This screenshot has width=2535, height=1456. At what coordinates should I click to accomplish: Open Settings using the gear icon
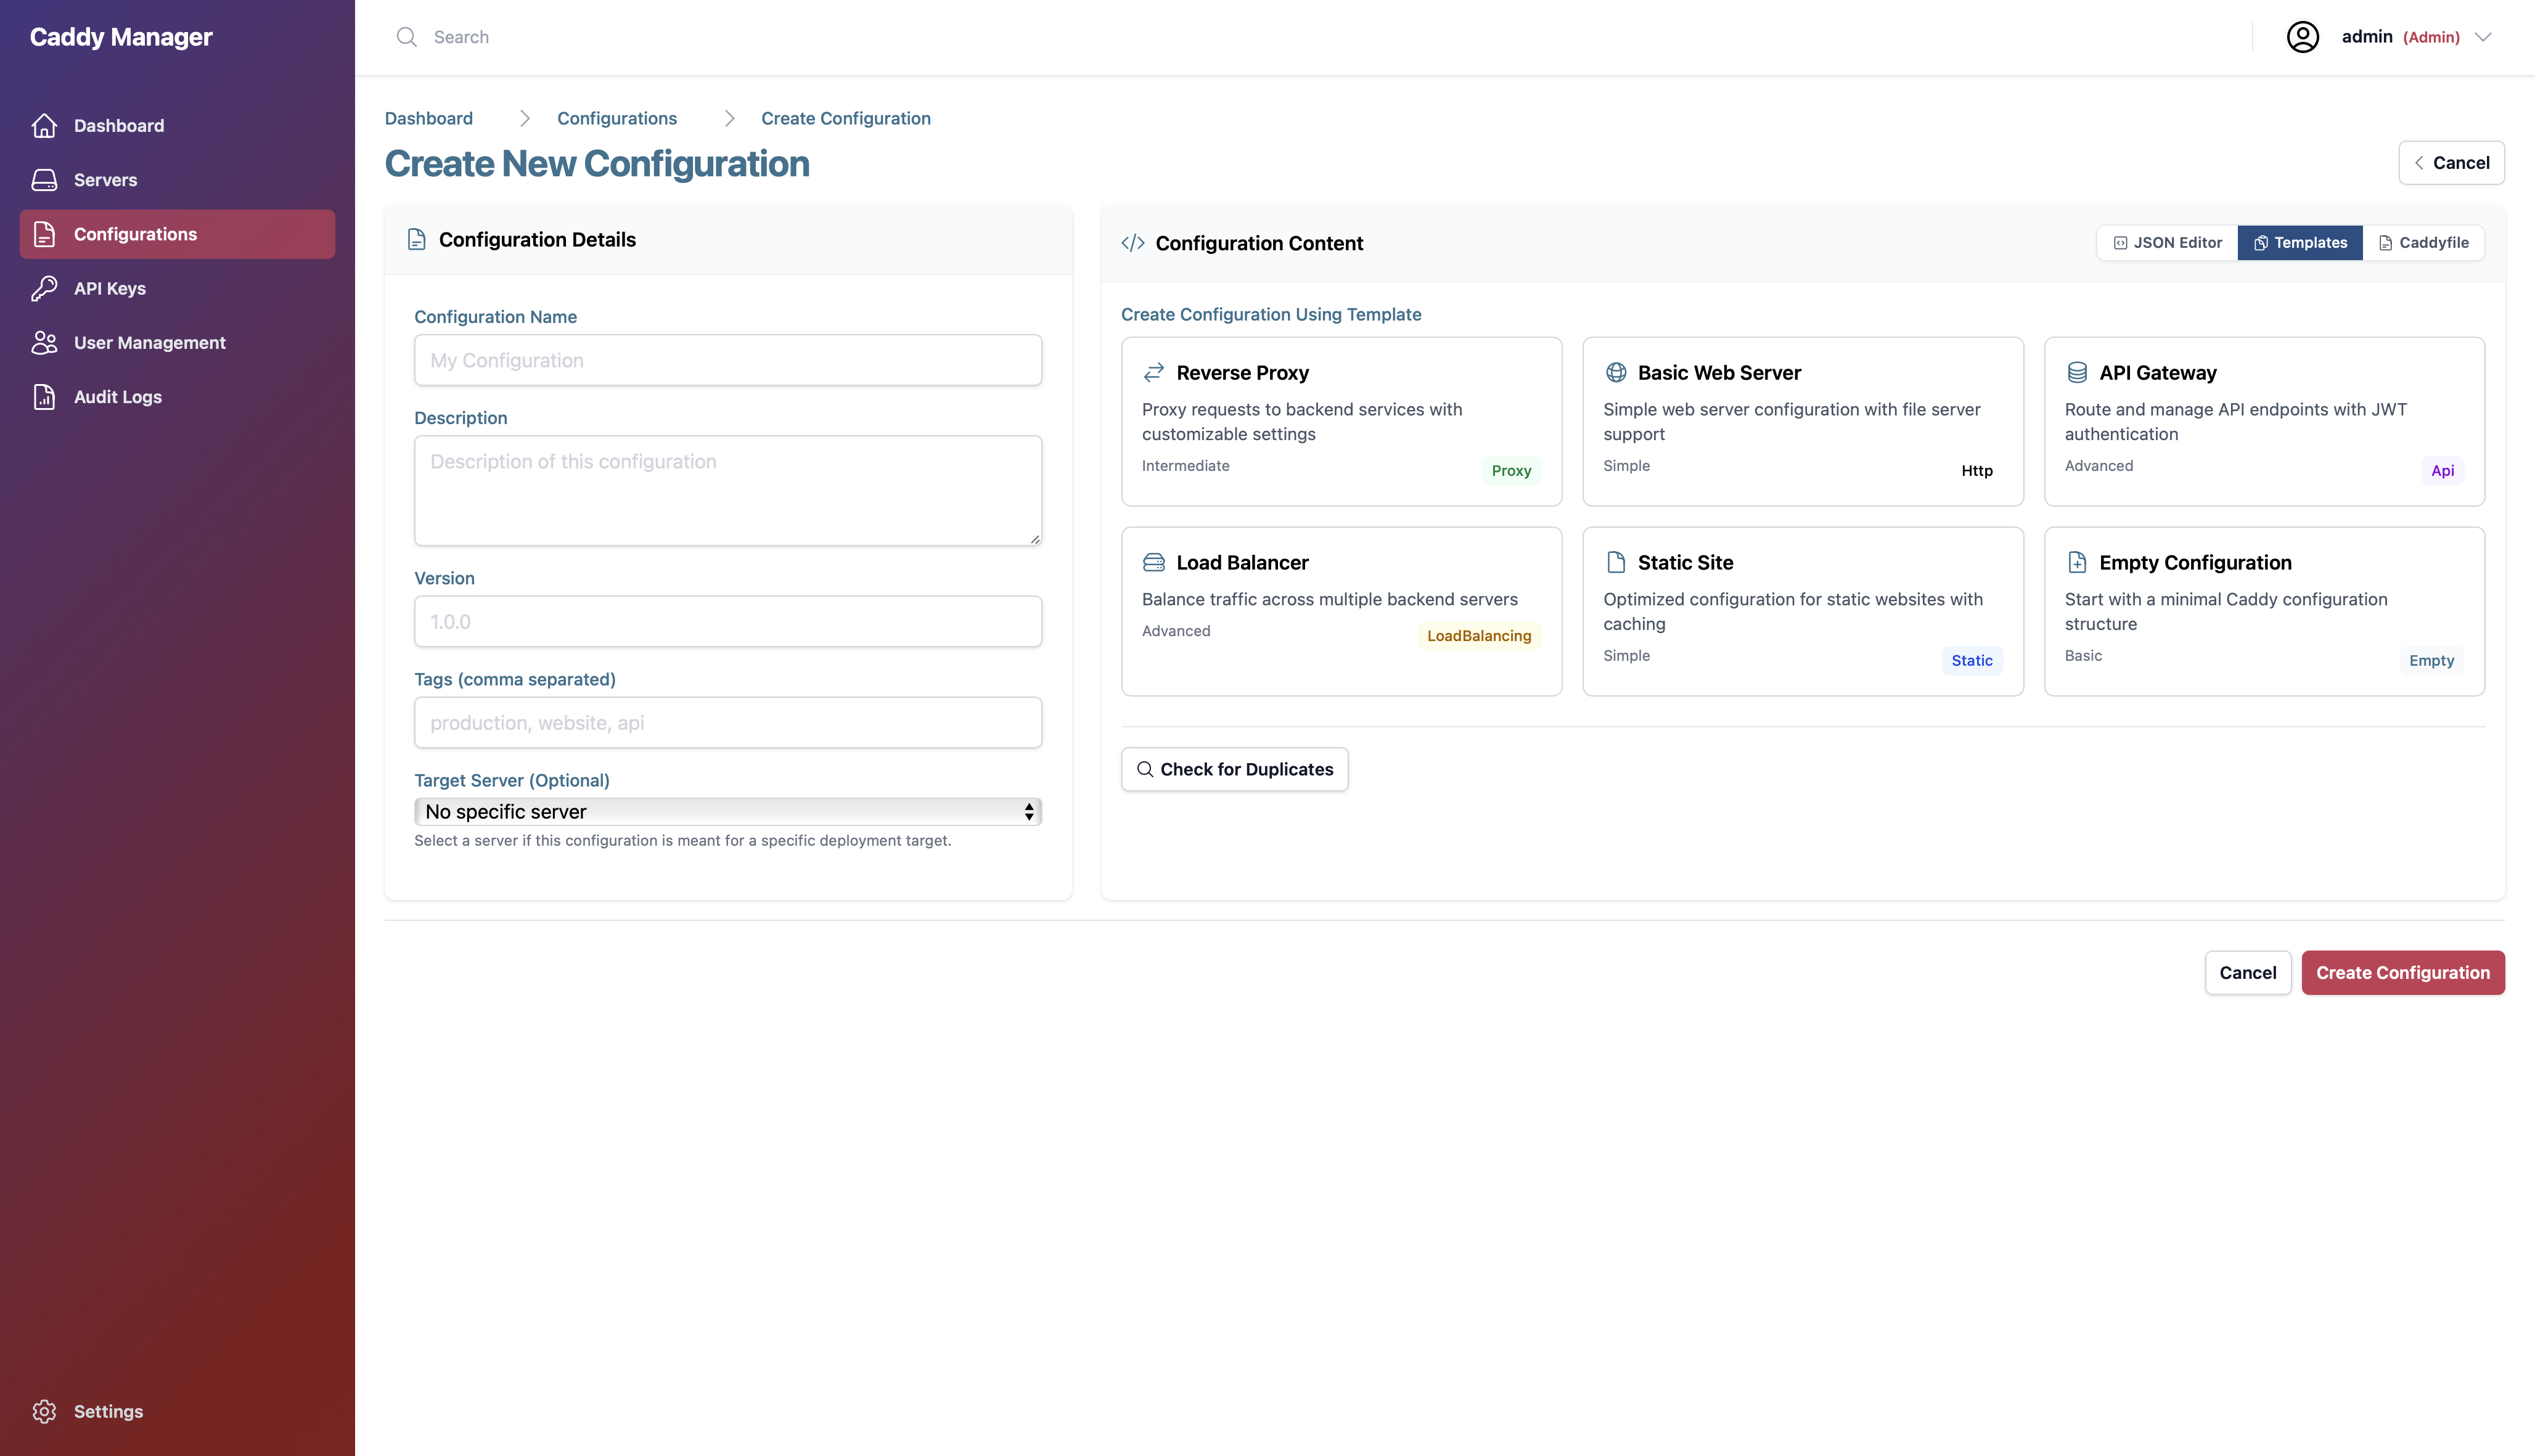(44, 1411)
